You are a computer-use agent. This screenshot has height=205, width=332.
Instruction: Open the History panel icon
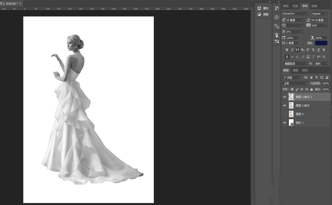[x=277, y=8]
